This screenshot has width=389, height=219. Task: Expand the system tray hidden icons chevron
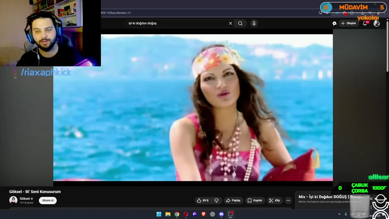tap(339, 214)
